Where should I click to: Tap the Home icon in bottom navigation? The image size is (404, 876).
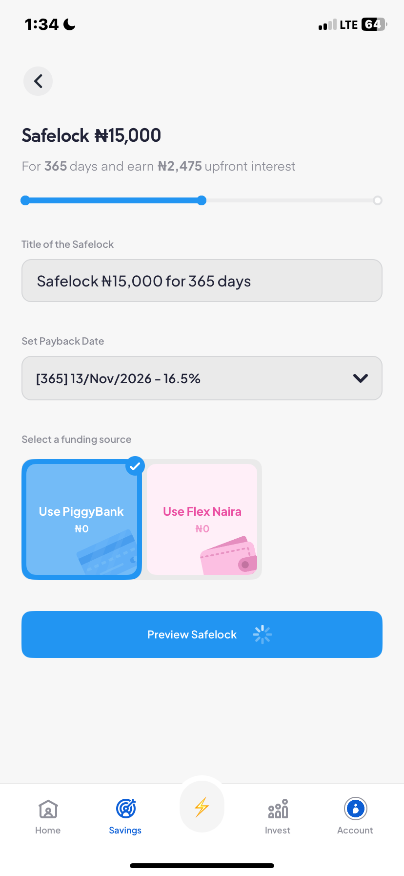pyautogui.click(x=47, y=809)
